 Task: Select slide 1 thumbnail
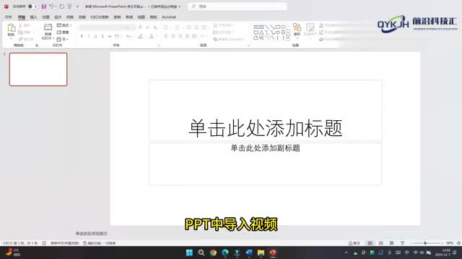38,69
